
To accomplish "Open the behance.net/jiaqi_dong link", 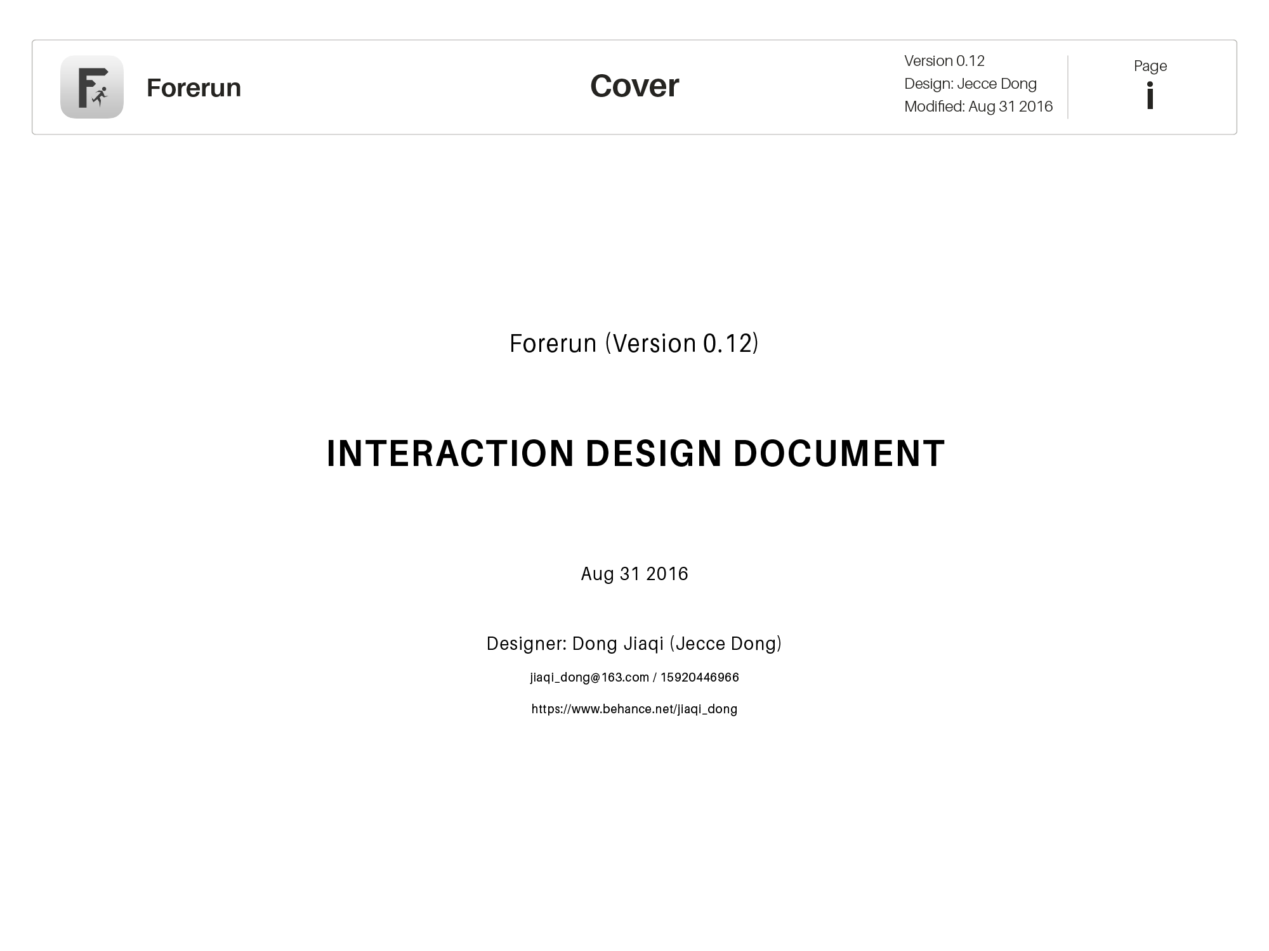I will (x=634, y=709).
